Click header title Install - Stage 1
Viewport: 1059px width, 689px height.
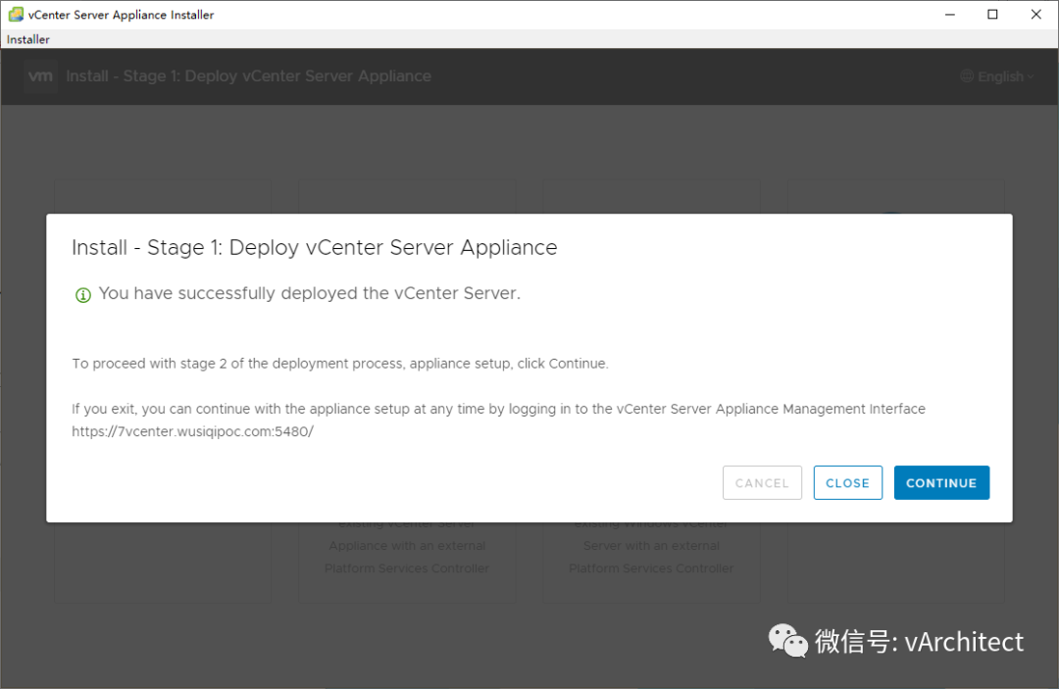click(248, 76)
